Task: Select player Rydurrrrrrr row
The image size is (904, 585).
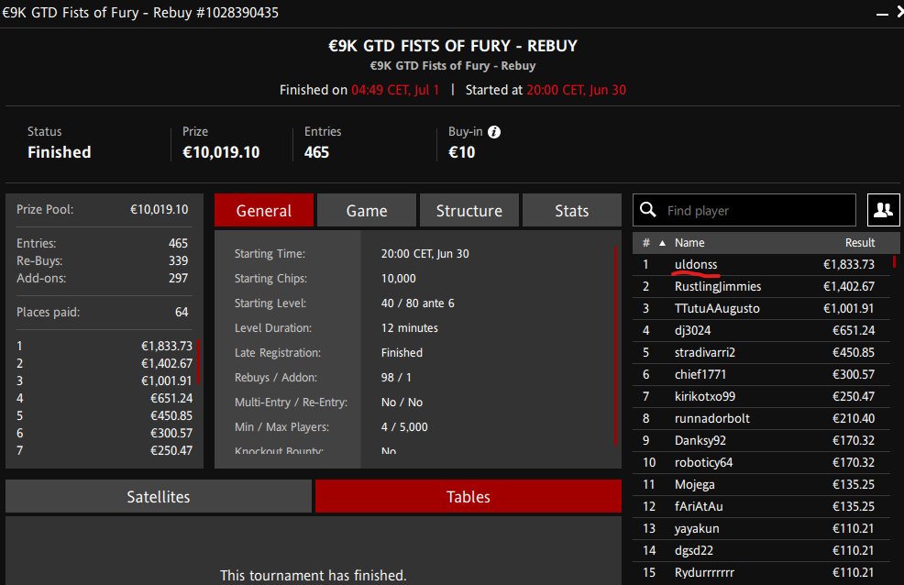Action: point(761,572)
